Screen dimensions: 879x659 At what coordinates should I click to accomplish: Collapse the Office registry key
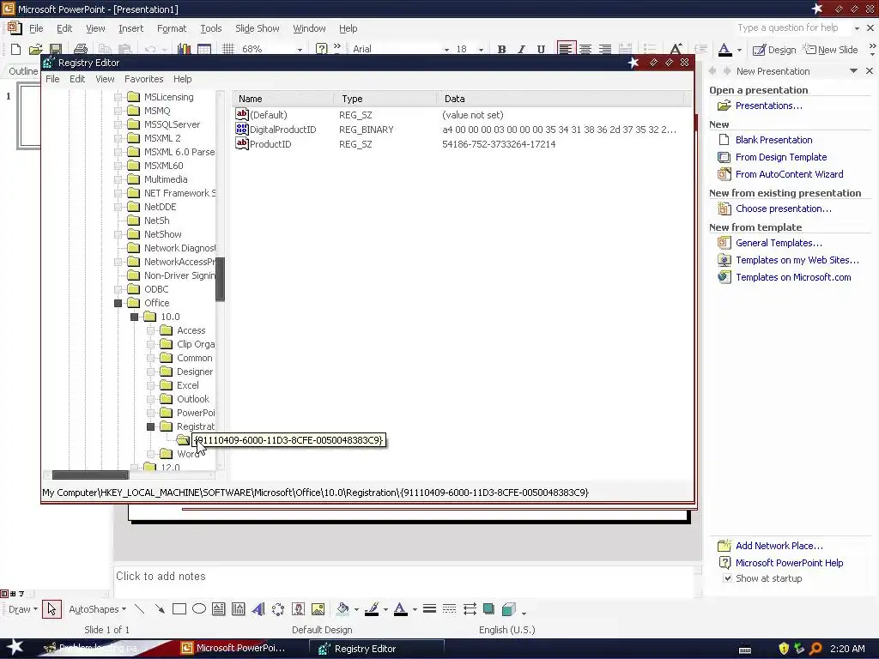tap(118, 303)
